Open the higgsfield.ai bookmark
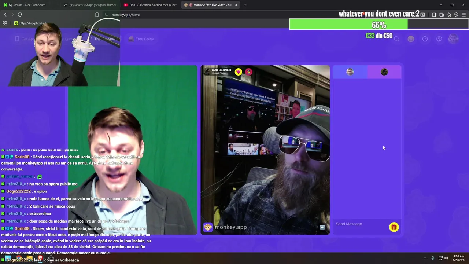The image size is (469, 264). pyautogui.click(x=30, y=23)
